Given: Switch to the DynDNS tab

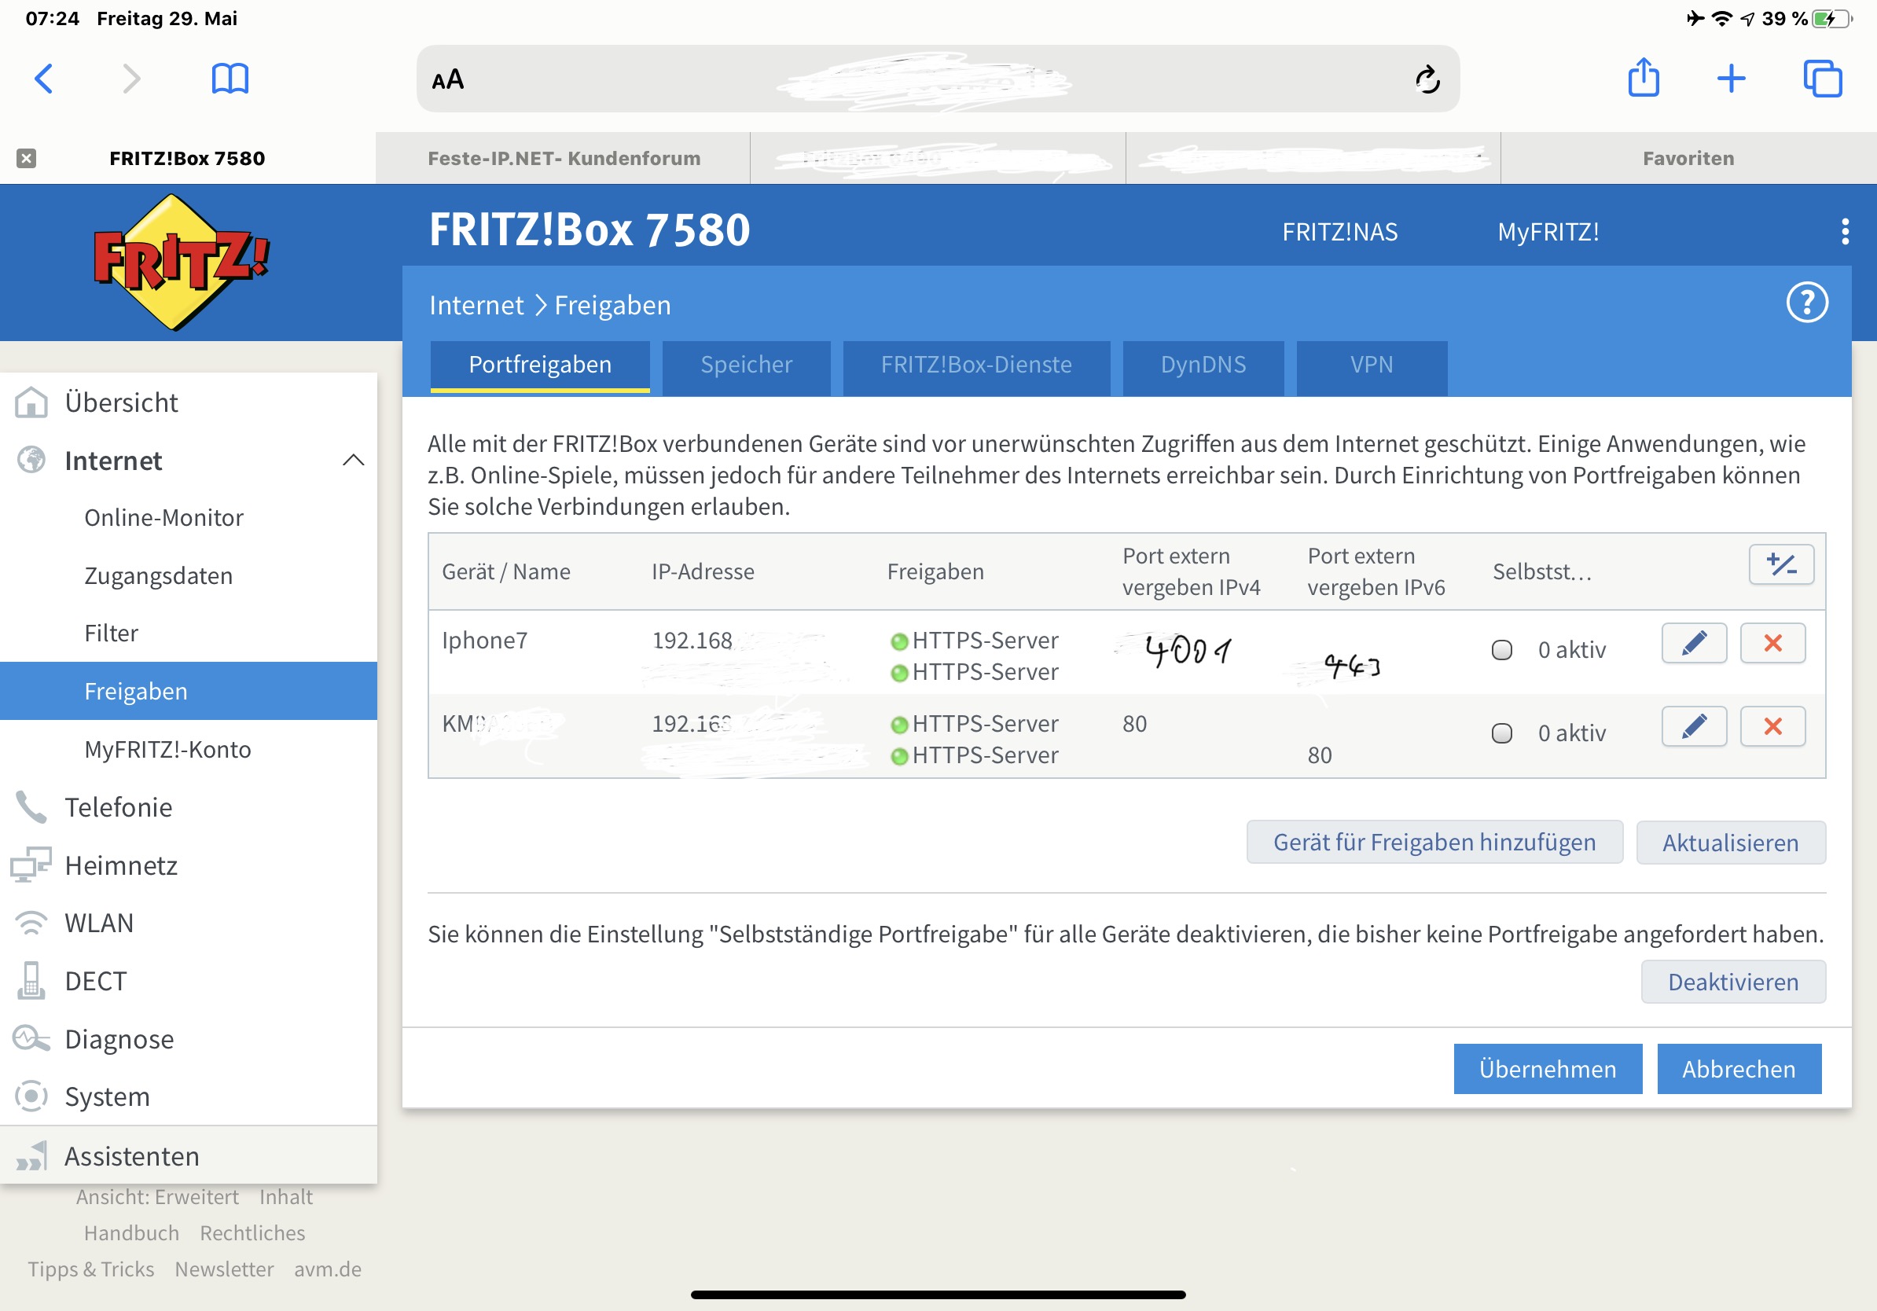Looking at the screenshot, I should pos(1203,365).
